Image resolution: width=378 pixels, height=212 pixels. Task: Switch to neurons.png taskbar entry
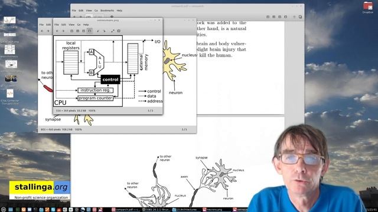216,210
